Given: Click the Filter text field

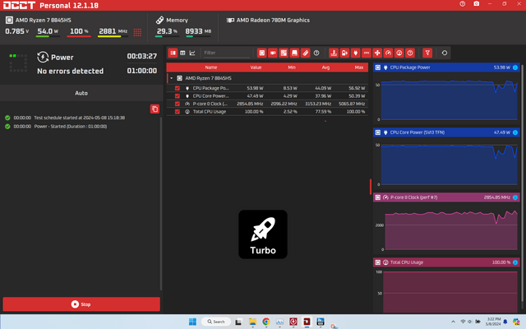Looking at the screenshot, I should pyautogui.click(x=227, y=53).
